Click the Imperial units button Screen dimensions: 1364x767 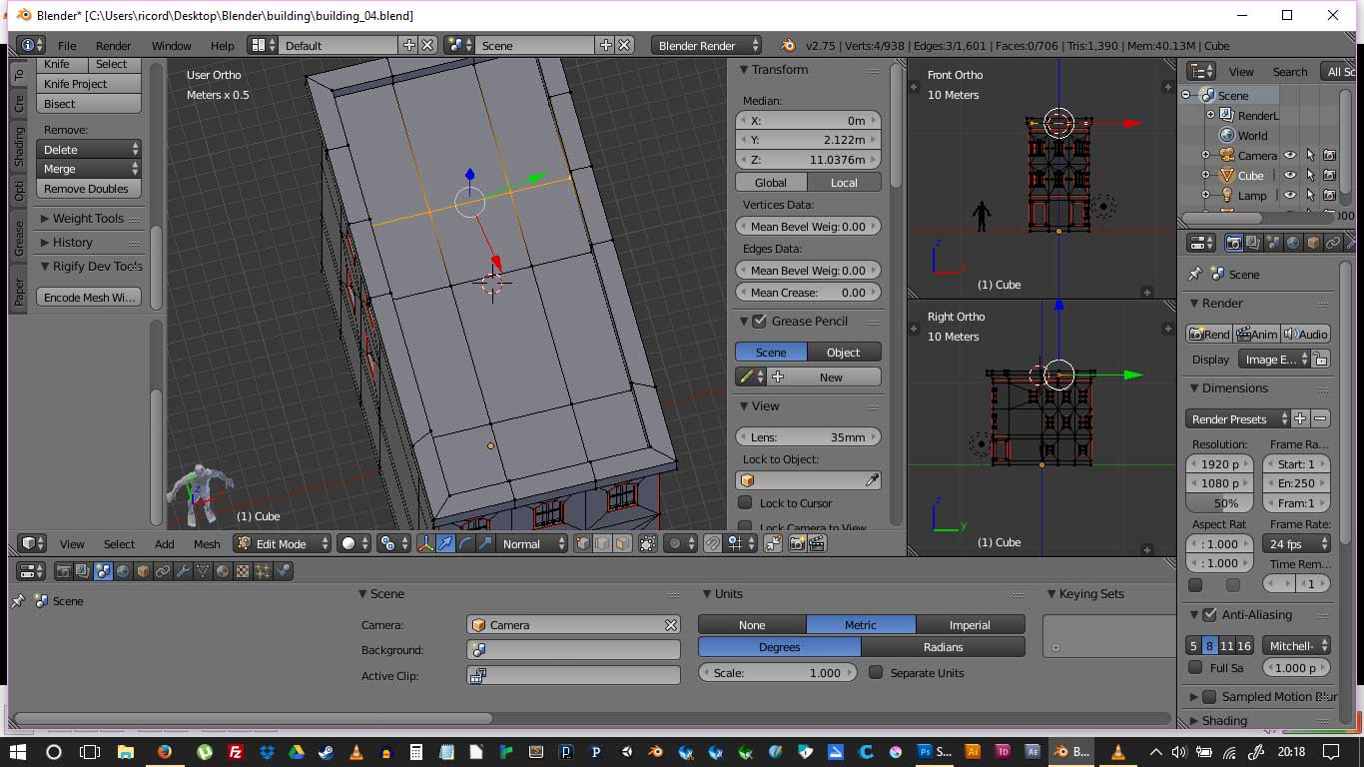[969, 625]
